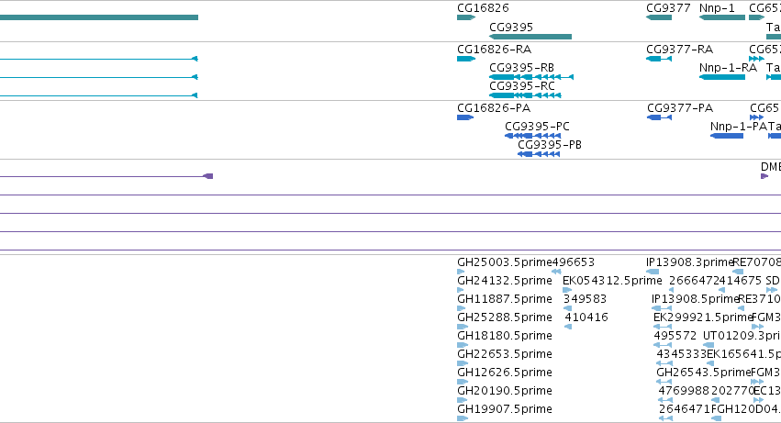Select protein Nnp-1-PA label
Viewport: 781px width, 423px height.
tap(739, 127)
